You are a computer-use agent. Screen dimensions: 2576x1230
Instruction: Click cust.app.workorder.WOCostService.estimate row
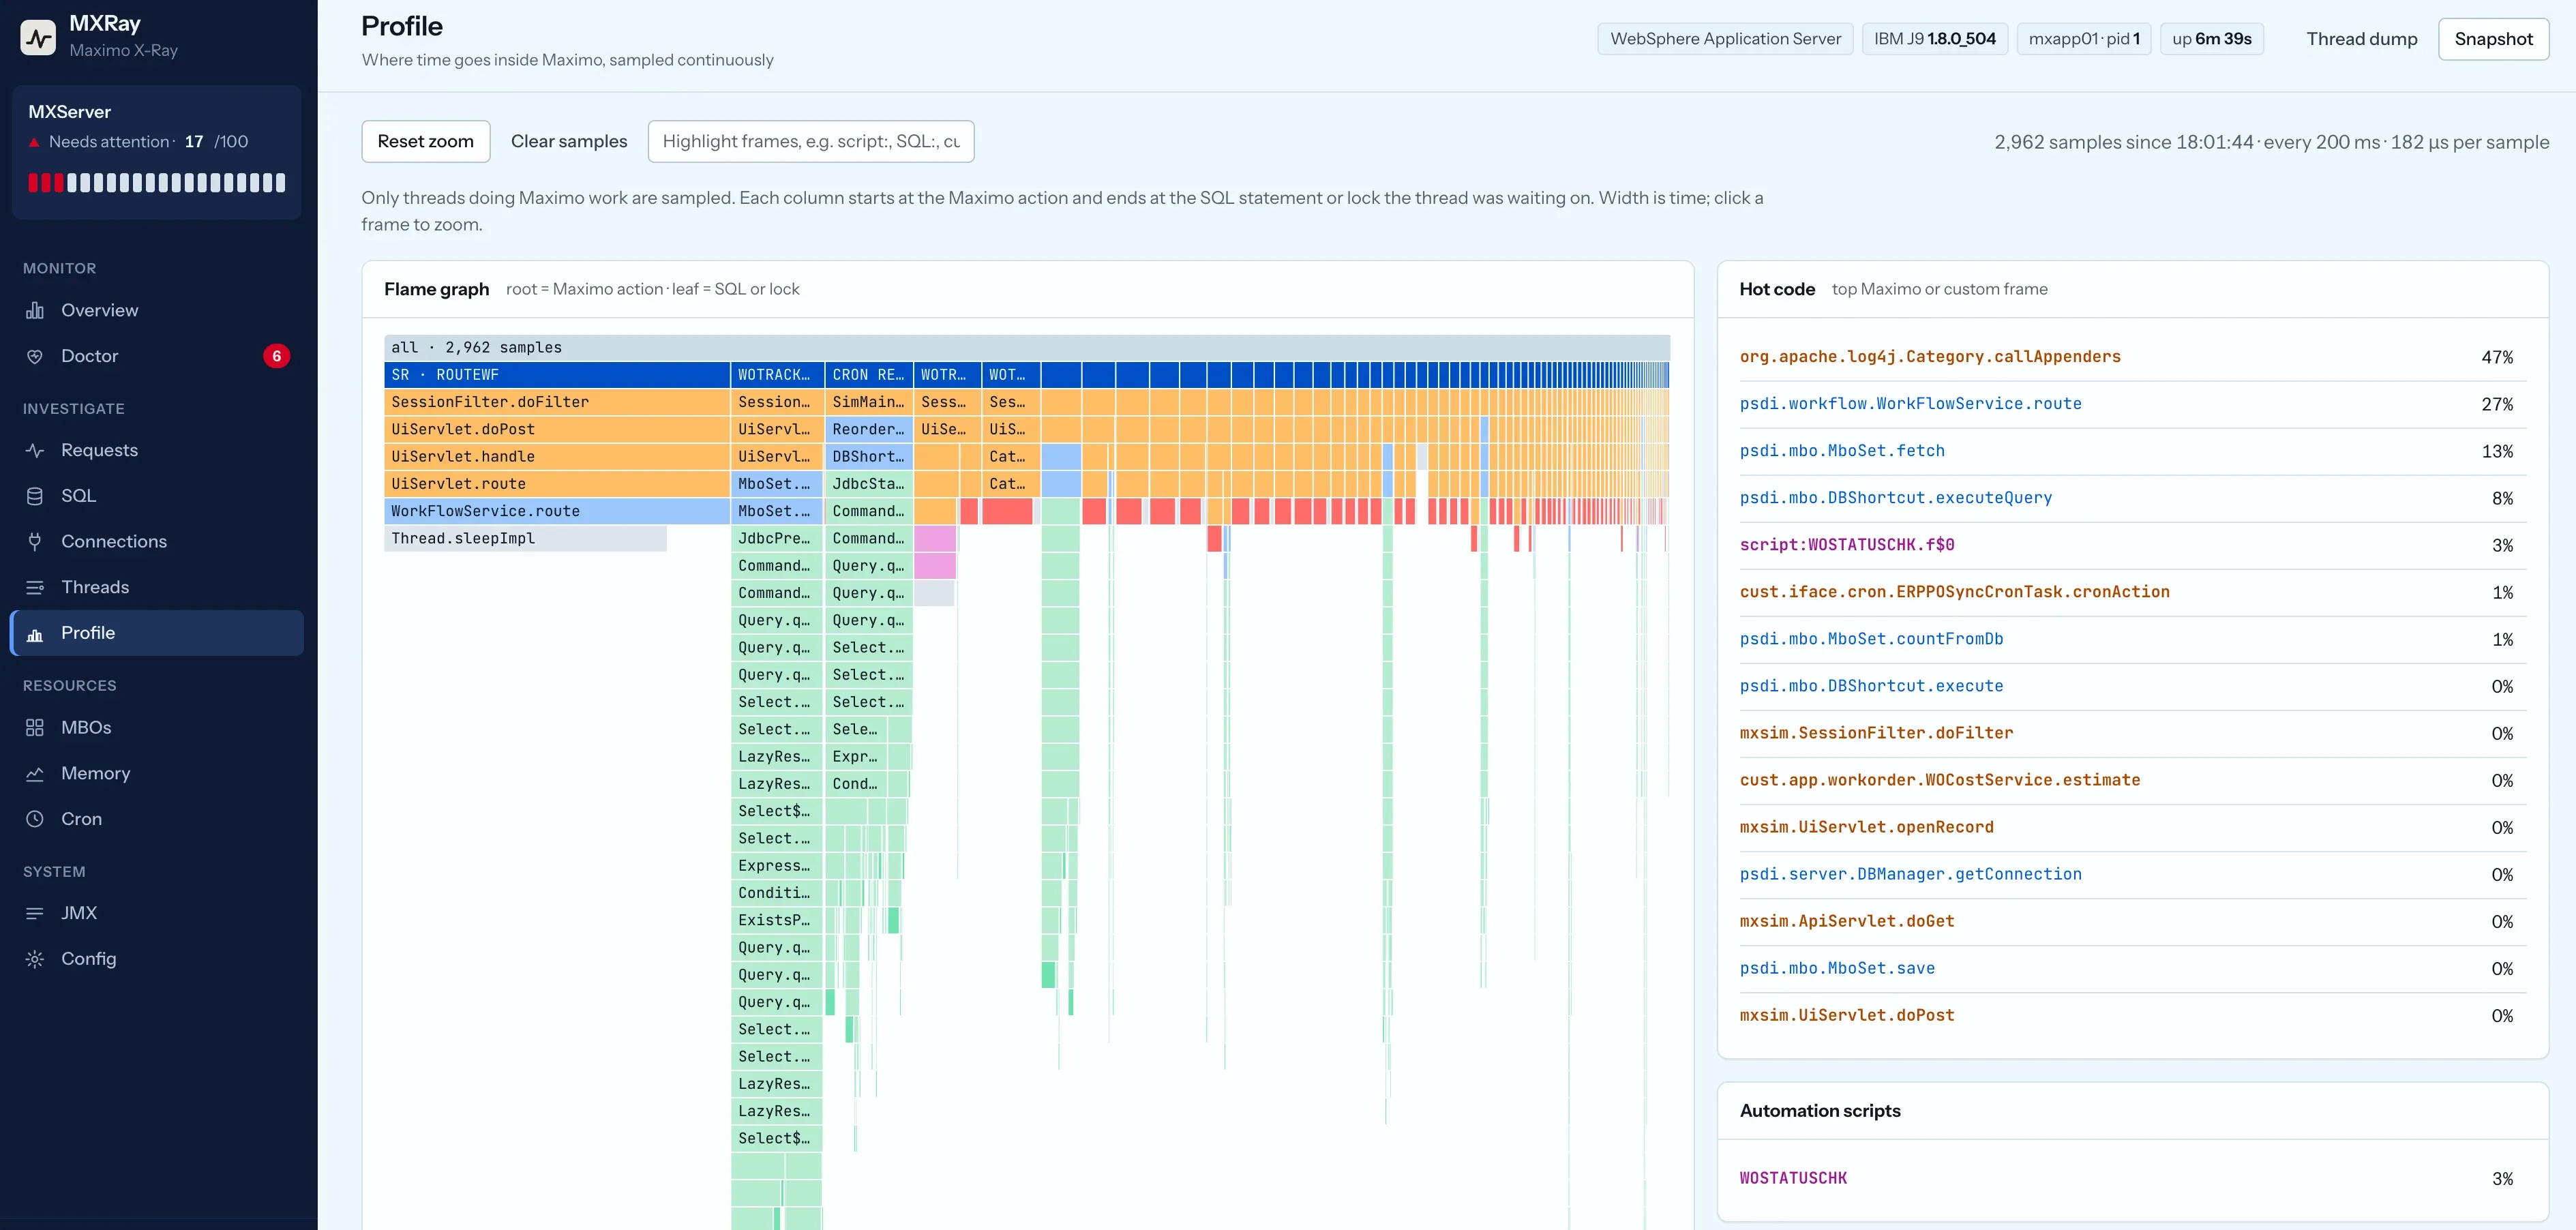pos(2132,780)
